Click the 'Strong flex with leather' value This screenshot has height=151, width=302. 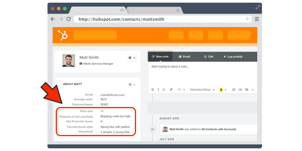coord(115,127)
